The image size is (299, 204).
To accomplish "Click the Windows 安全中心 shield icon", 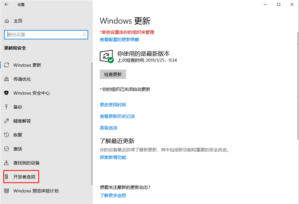I will coord(7,93).
